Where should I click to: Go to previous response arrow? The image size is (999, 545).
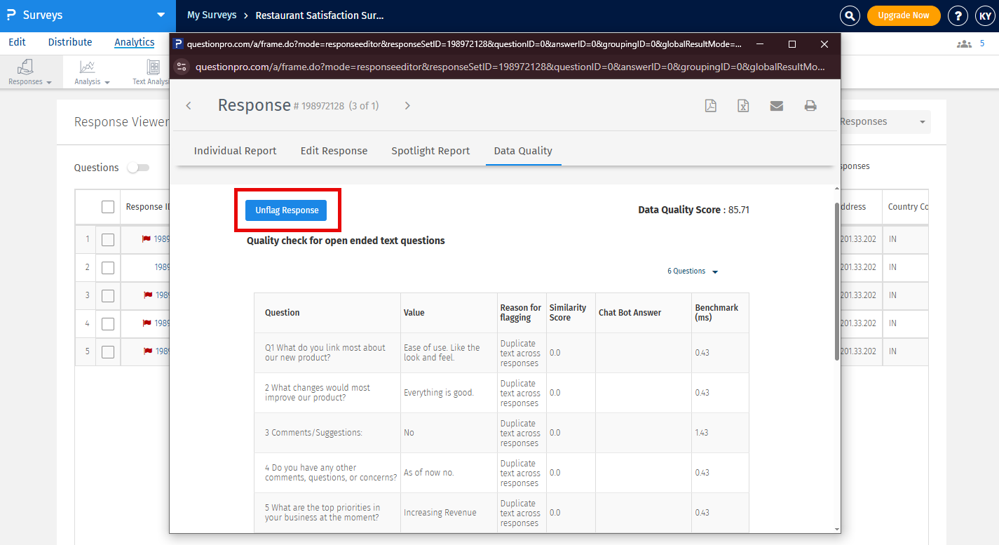(189, 106)
